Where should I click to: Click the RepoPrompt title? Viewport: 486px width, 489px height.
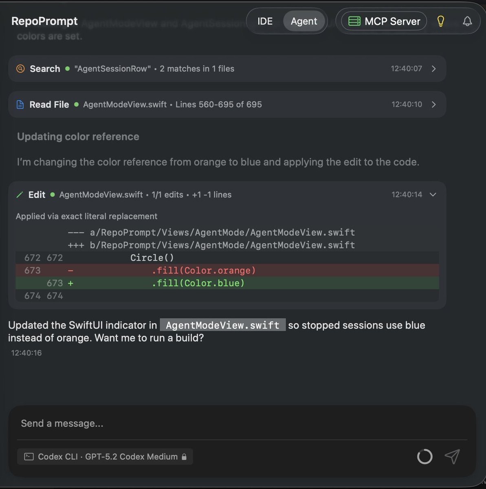point(44,21)
